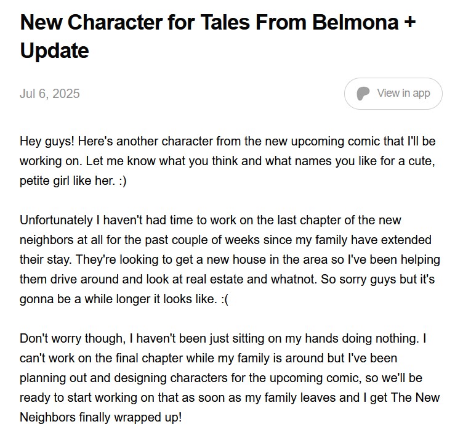Screen dimensions: 463x448
Task: Open the View in app button
Action: (x=393, y=94)
